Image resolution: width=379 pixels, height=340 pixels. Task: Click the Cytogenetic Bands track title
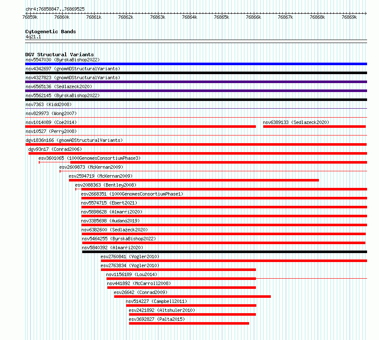tap(51, 32)
